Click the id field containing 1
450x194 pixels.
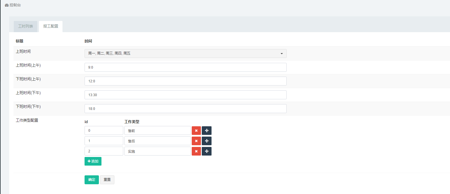click(104, 141)
